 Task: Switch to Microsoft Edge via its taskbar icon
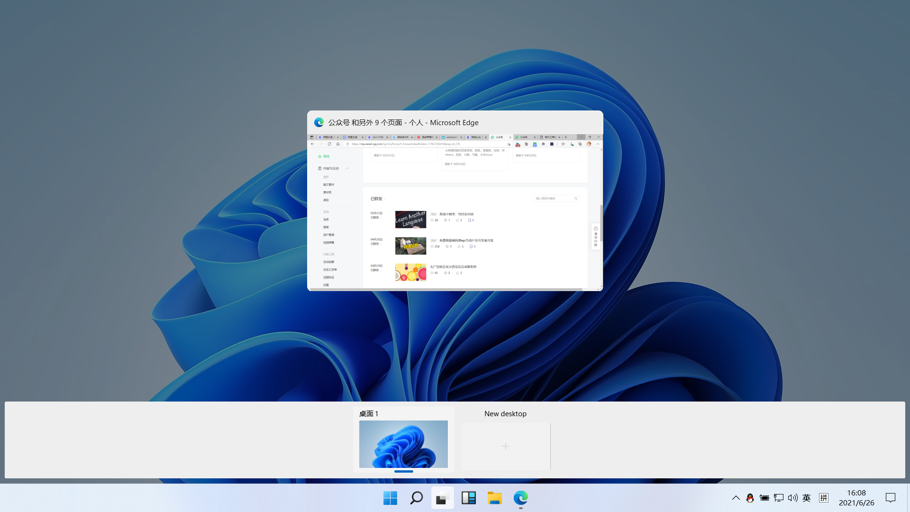[520, 498]
